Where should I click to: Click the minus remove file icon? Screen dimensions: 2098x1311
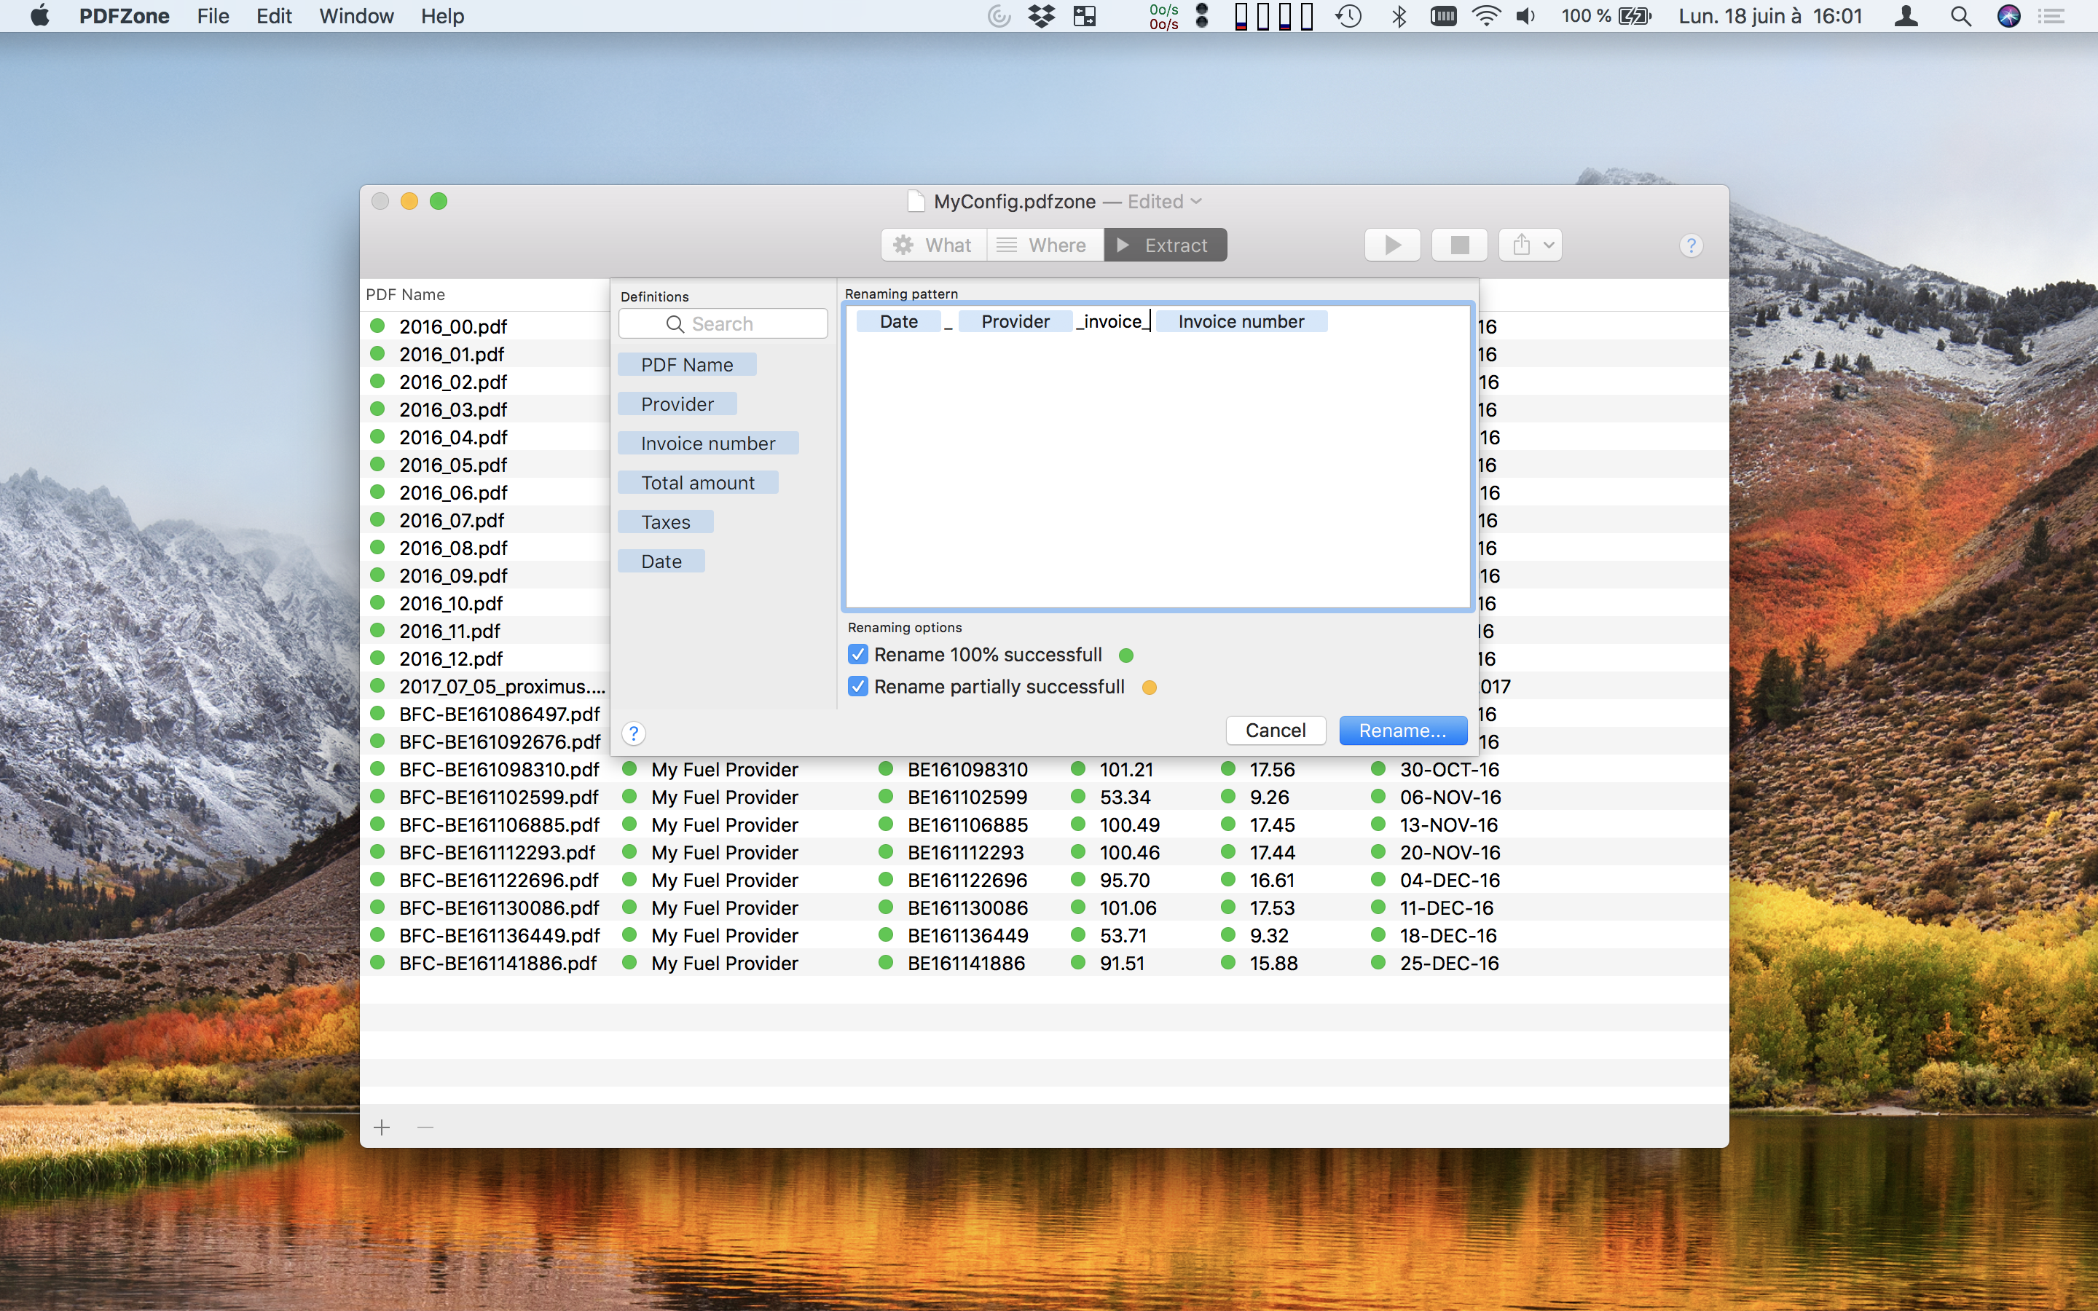pos(425,1127)
